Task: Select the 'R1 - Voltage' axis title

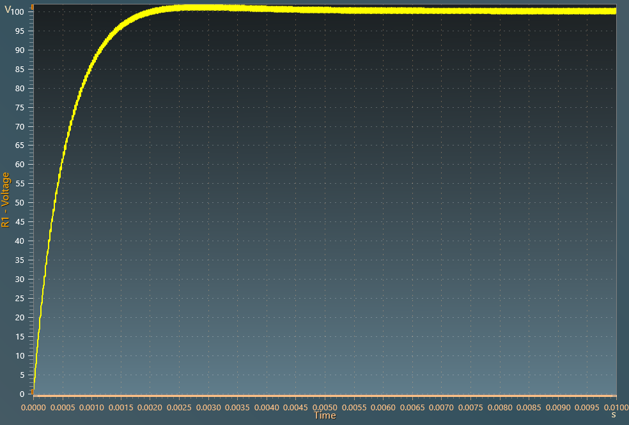Action: pyautogui.click(x=6, y=200)
